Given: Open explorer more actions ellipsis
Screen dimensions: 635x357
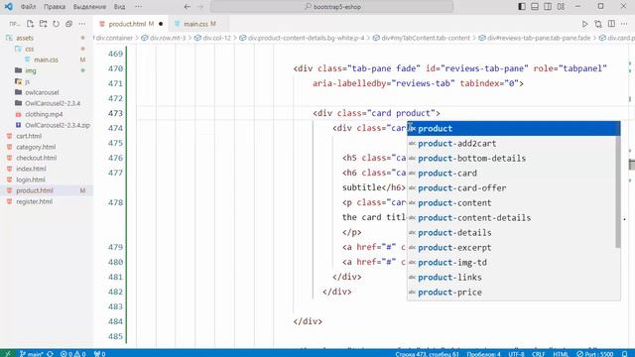Looking at the screenshot, I should [x=82, y=24].
